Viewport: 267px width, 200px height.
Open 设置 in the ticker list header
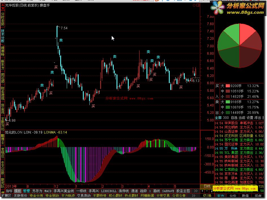[250, 118]
